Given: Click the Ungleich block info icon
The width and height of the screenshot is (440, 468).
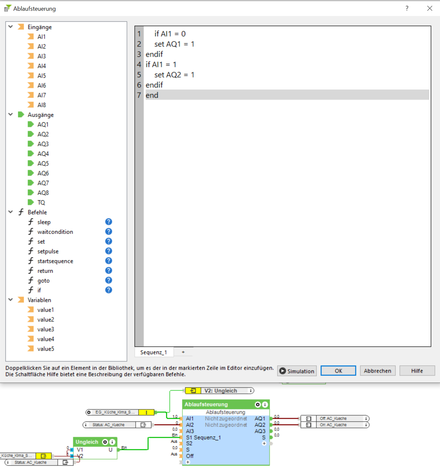Looking at the screenshot, I should (x=112, y=442).
